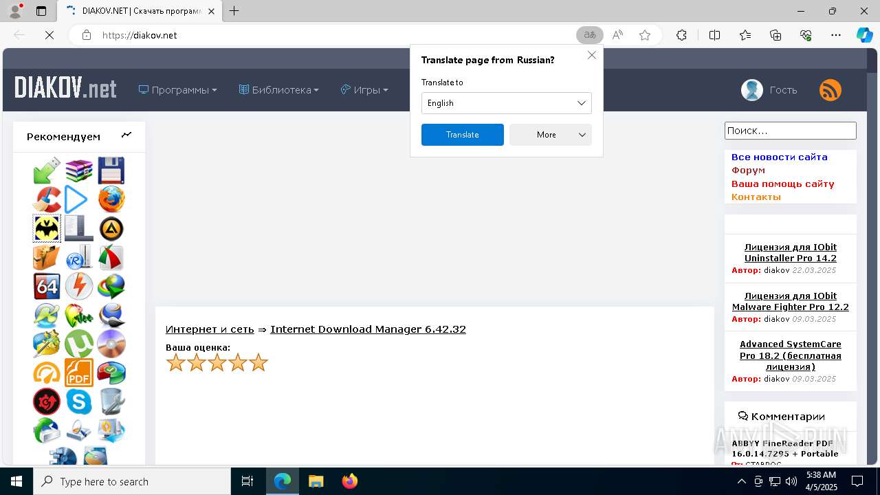Open Firefox from the taskbar

350,481
